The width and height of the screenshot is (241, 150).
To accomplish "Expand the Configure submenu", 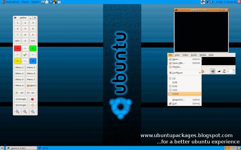I will 184,73.
